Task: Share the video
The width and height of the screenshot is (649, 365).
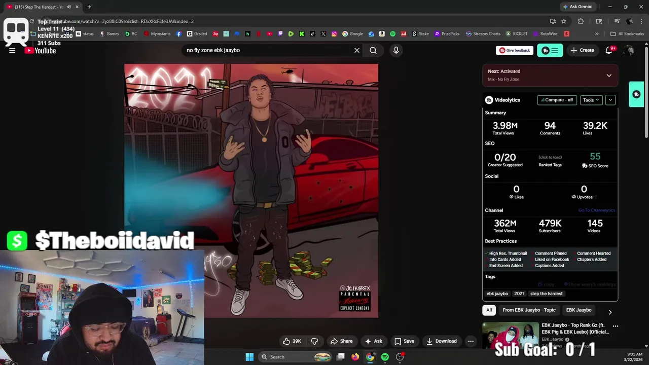Action: pyautogui.click(x=341, y=341)
